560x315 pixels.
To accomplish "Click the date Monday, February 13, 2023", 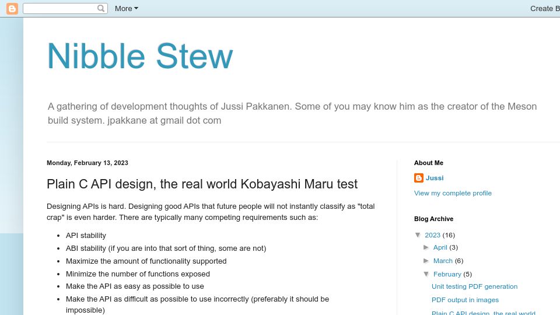I will [x=87, y=163].
